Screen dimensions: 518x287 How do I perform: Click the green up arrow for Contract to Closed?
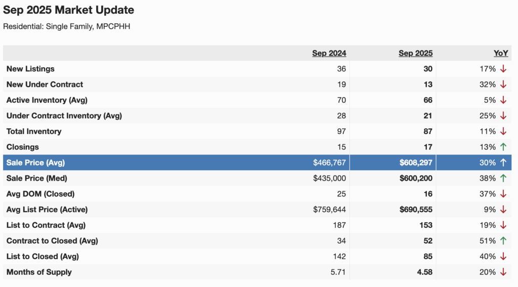pyautogui.click(x=503, y=241)
